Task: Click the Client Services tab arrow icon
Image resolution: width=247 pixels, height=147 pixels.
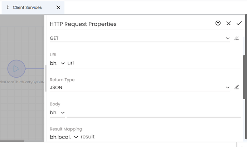Action: (x=8, y=7)
